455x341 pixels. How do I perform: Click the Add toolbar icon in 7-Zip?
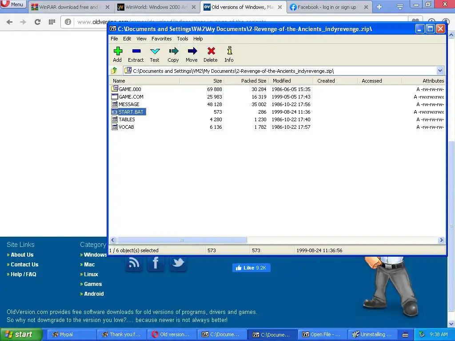tap(117, 52)
